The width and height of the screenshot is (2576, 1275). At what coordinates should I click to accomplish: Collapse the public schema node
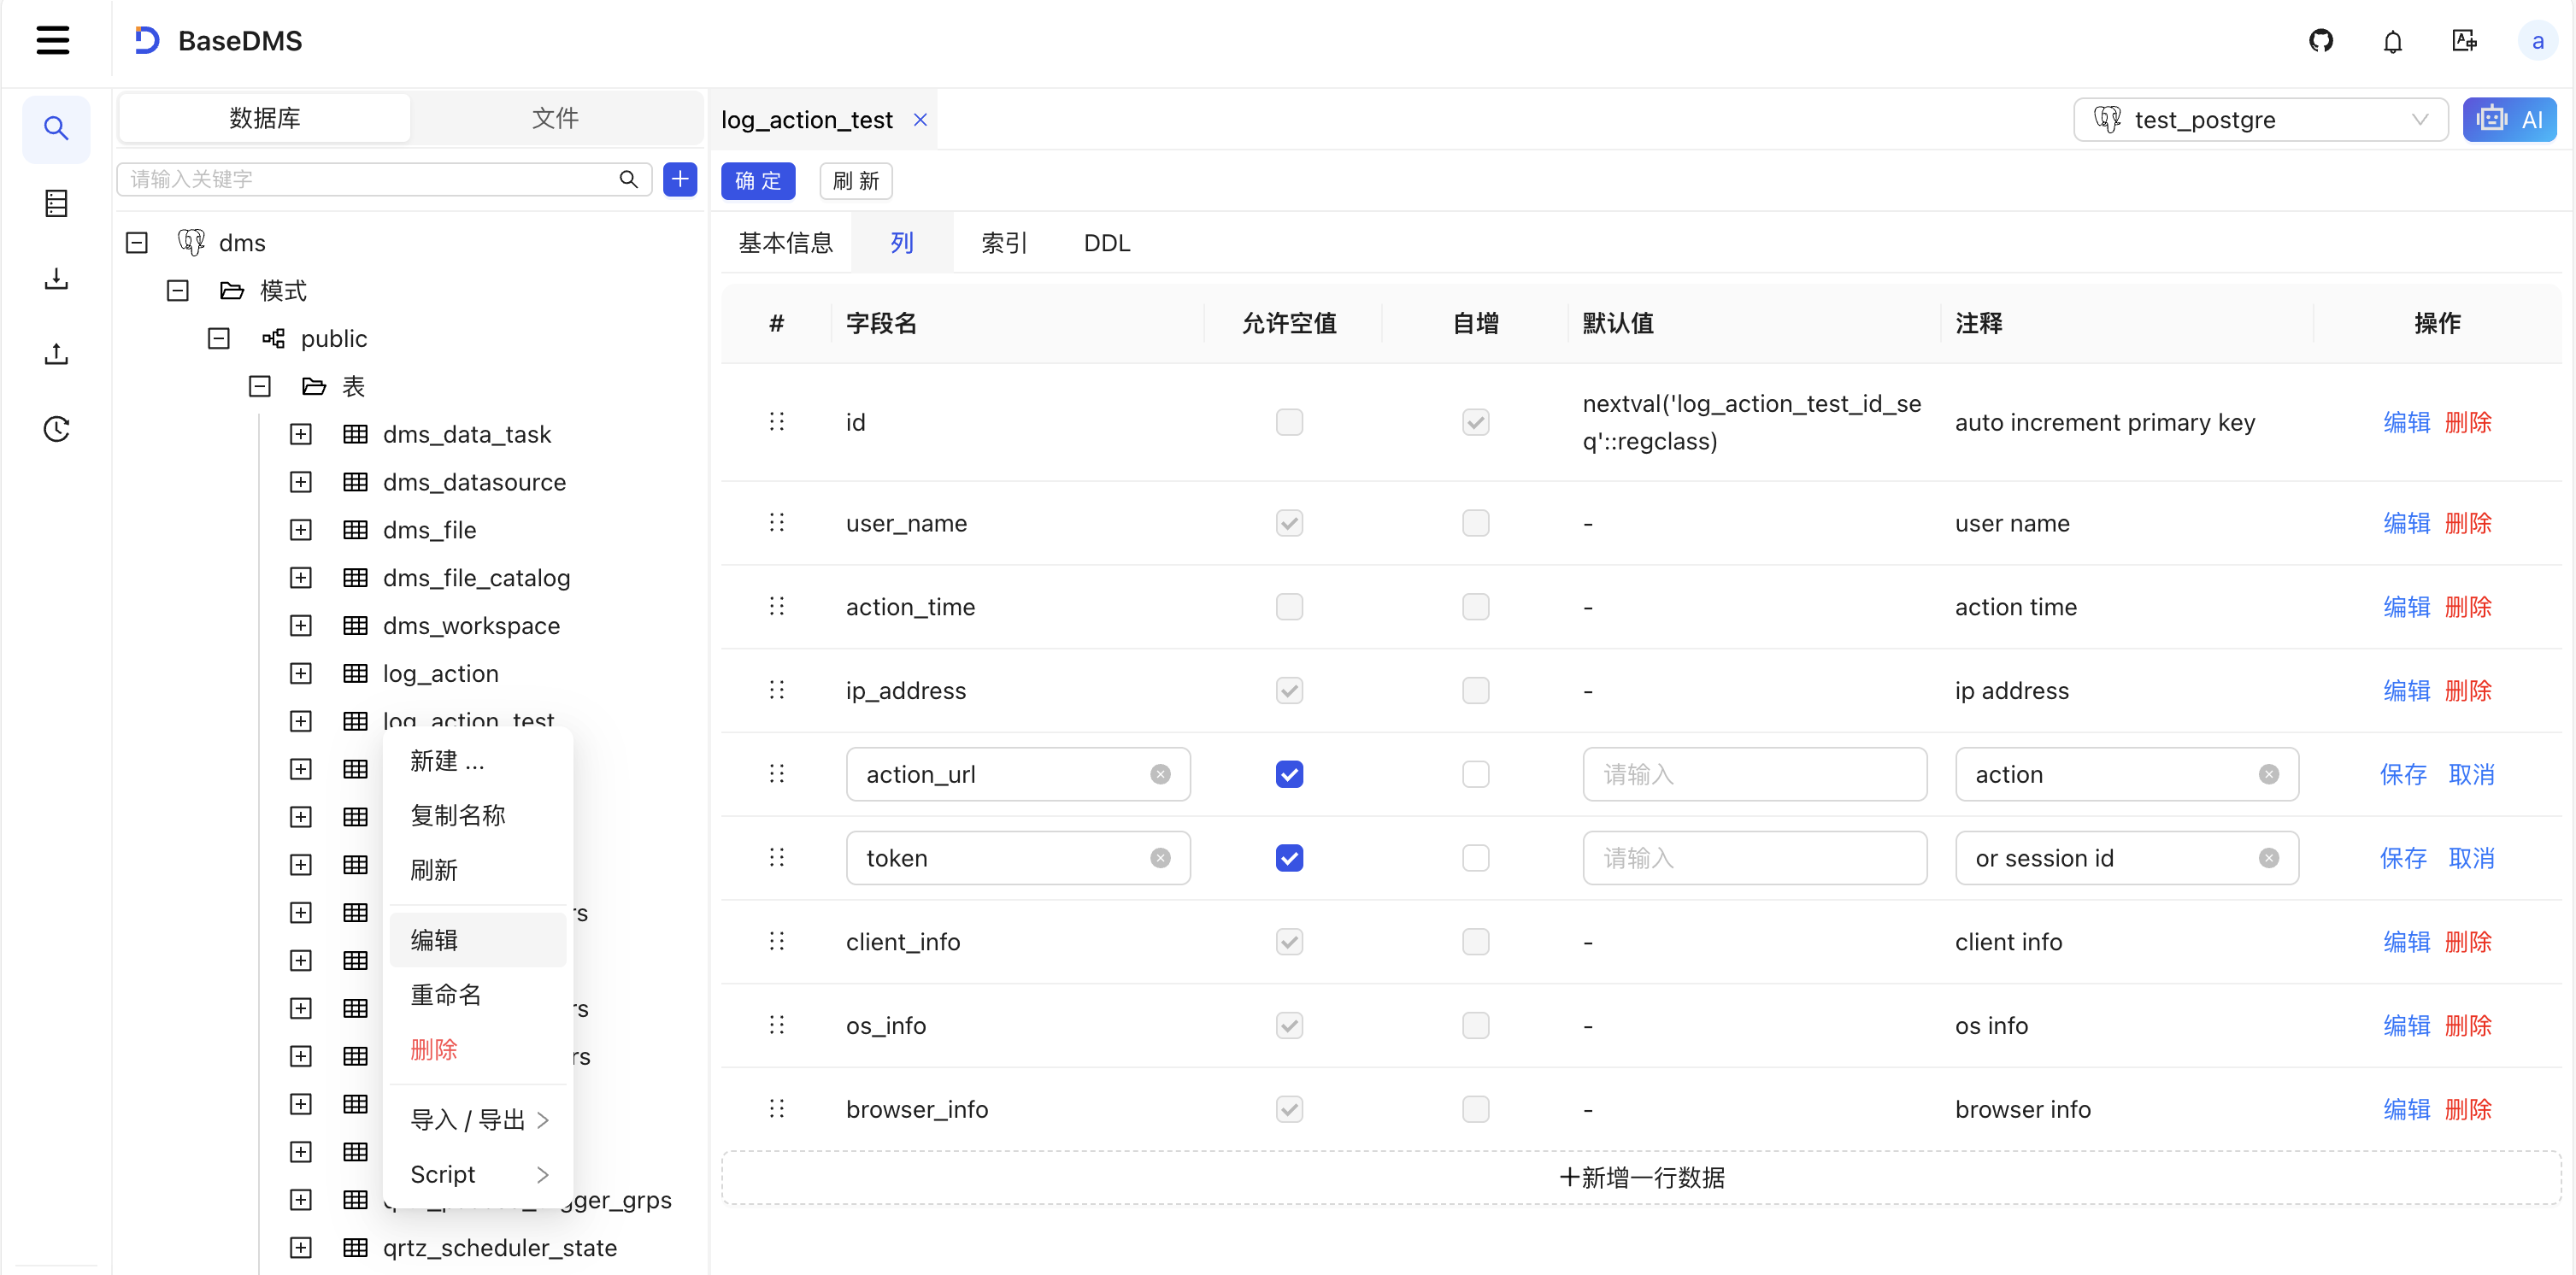point(219,339)
